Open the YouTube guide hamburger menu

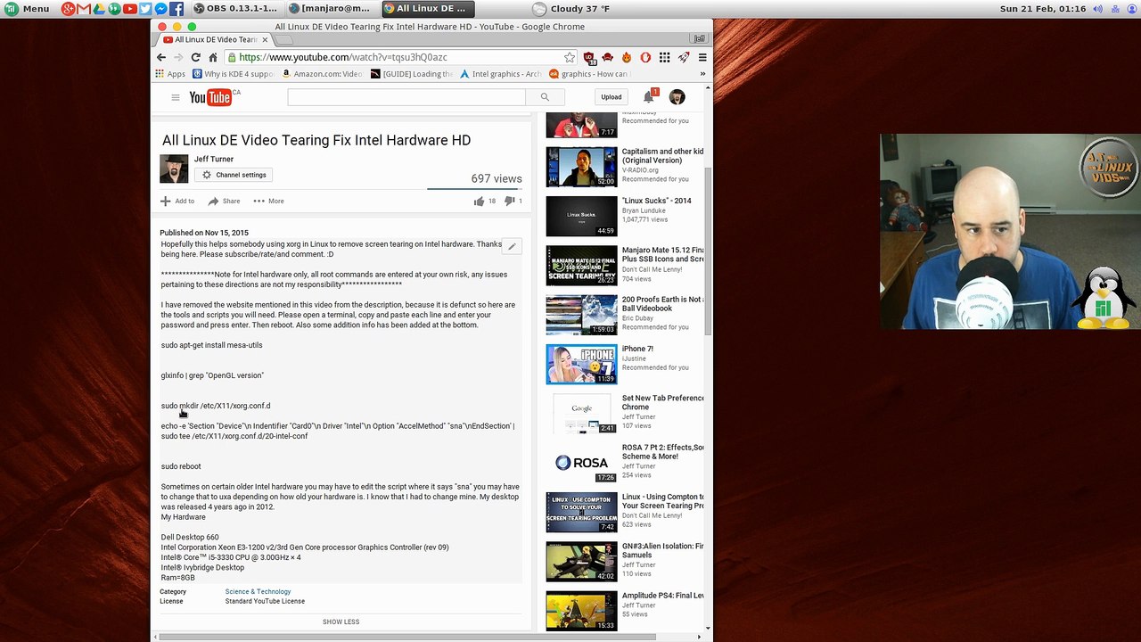pos(176,97)
